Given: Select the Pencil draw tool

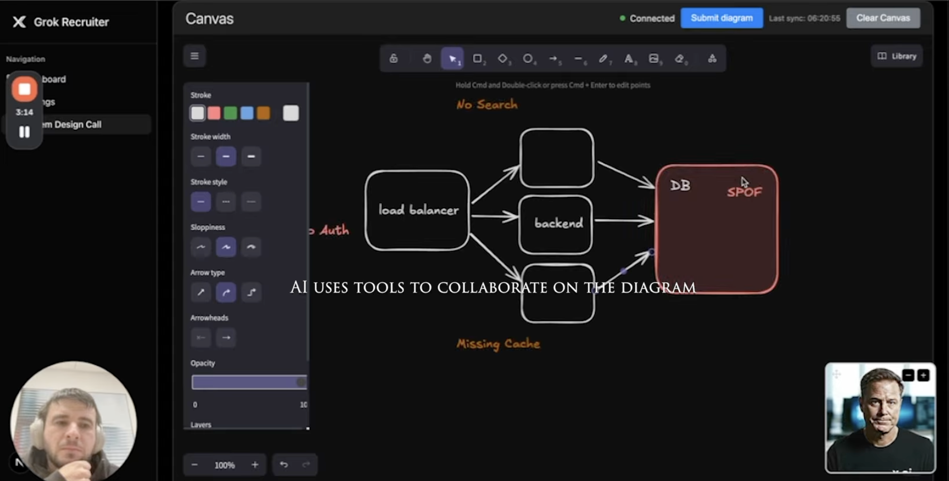Looking at the screenshot, I should (x=603, y=59).
